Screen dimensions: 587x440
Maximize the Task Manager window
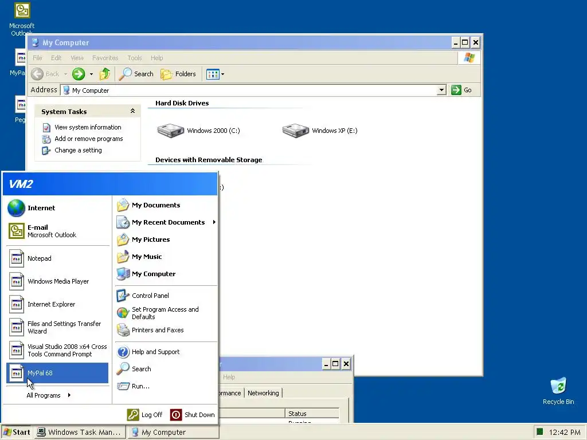pos(335,364)
